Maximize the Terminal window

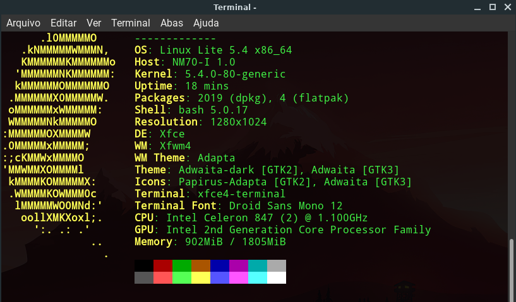(x=493, y=7)
